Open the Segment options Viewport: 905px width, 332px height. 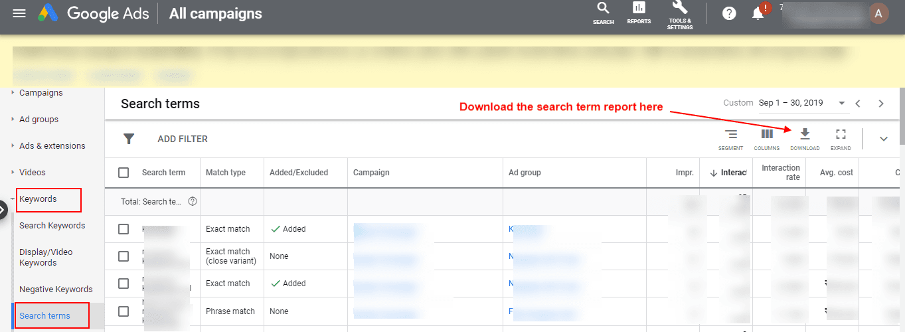click(x=730, y=139)
